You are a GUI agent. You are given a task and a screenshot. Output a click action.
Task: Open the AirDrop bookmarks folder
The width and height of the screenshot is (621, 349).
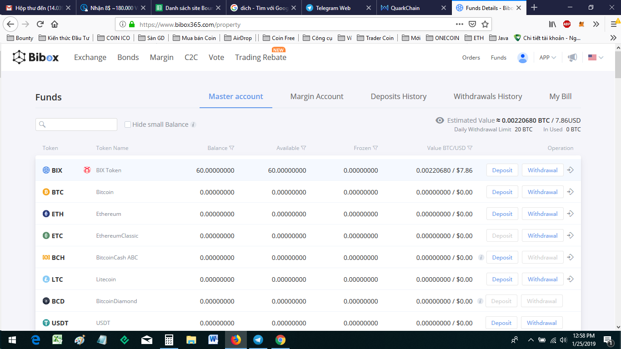pos(238,38)
